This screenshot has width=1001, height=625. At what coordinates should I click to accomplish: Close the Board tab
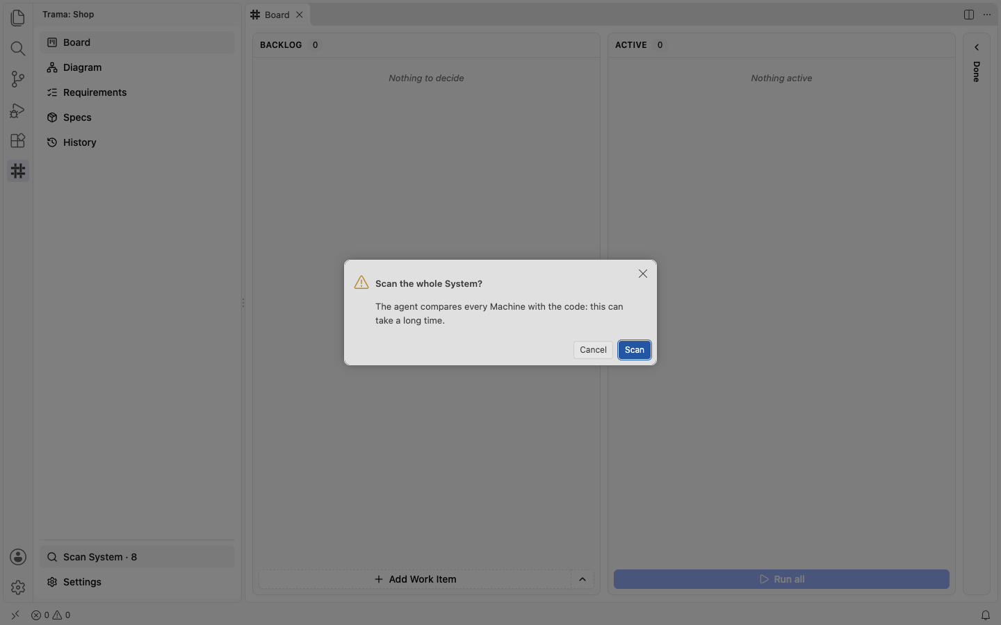300,15
